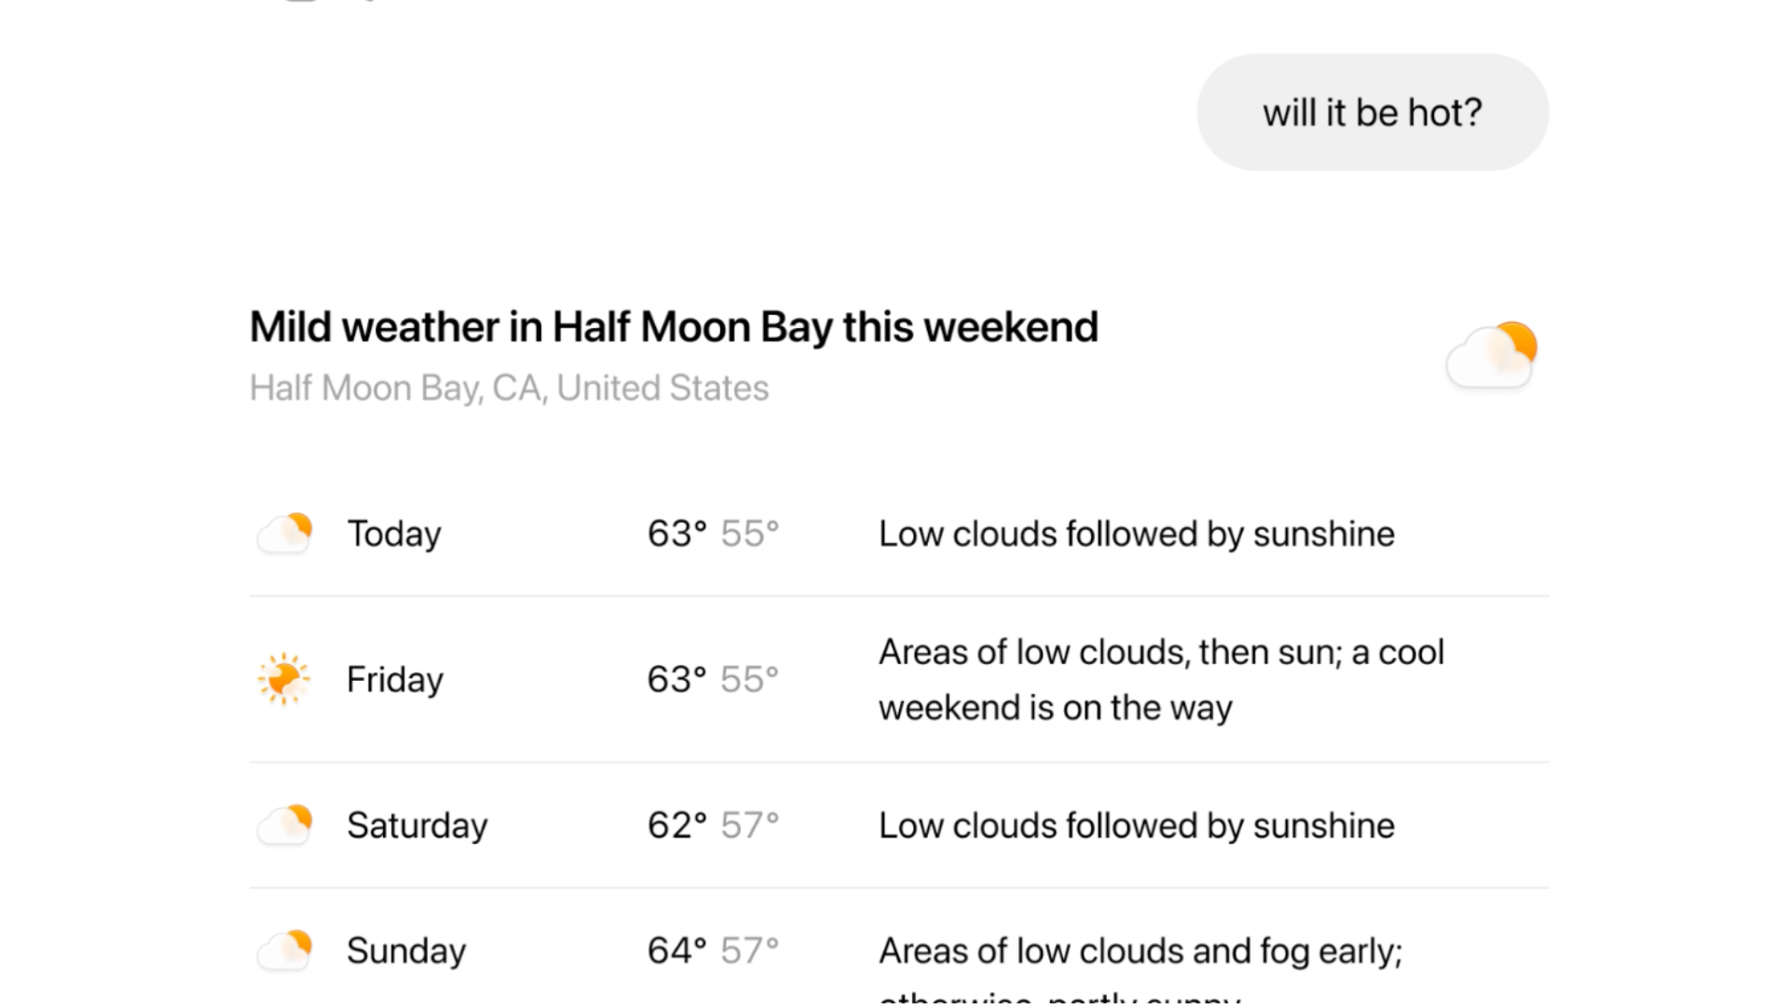Click the "will it be hot?" message bubble

point(1372,113)
